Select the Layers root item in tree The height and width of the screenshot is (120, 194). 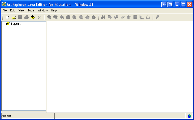pos(16,24)
